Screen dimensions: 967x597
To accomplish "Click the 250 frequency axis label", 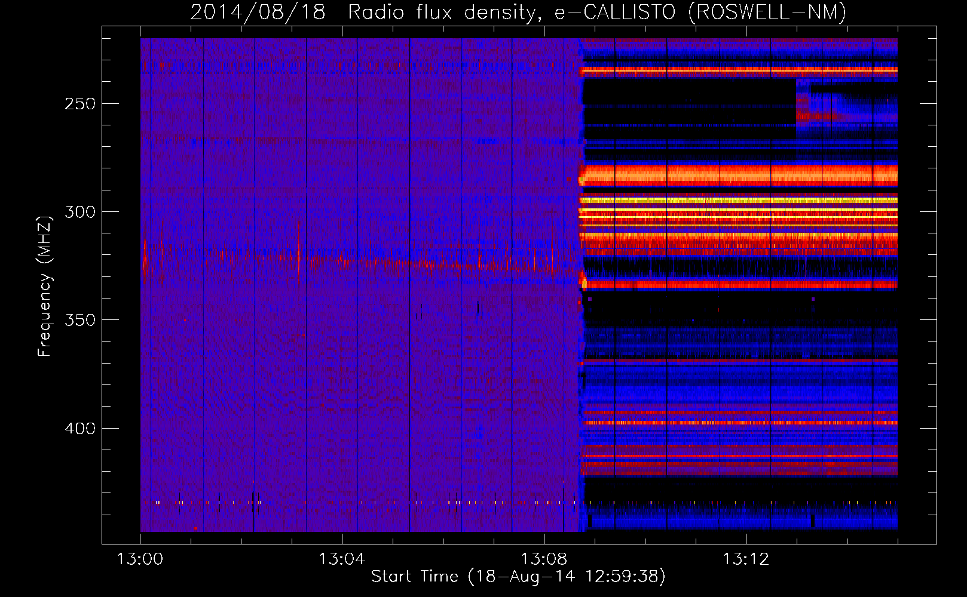I will click(x=80, y=104).
